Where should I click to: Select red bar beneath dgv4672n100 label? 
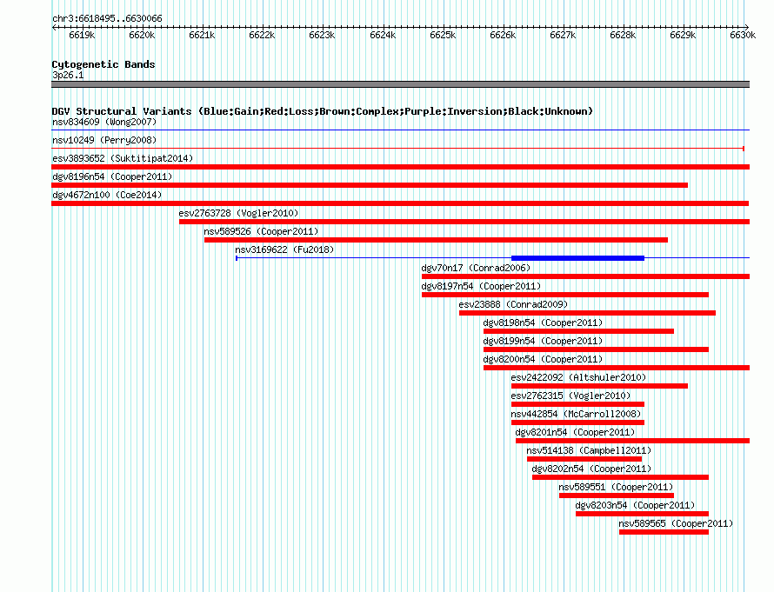pos(400,203)
